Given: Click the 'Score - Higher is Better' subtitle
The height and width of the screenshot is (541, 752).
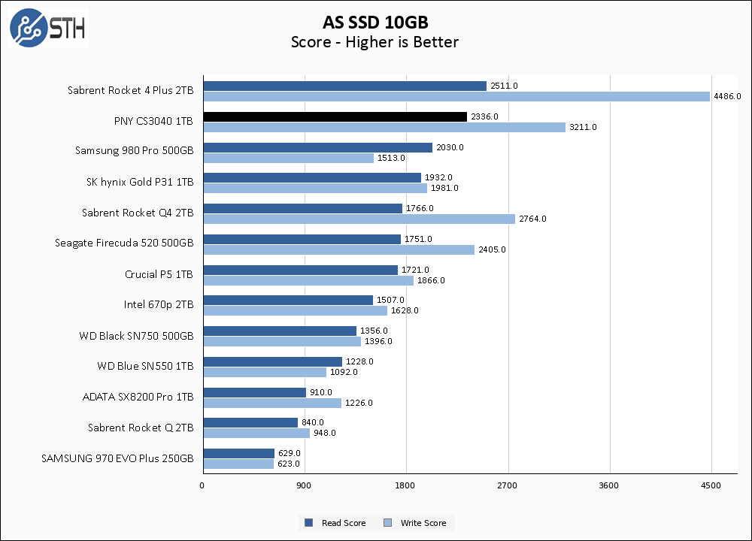Looking at the screenshot, I should pyautogui.click(x=375, y=42).
